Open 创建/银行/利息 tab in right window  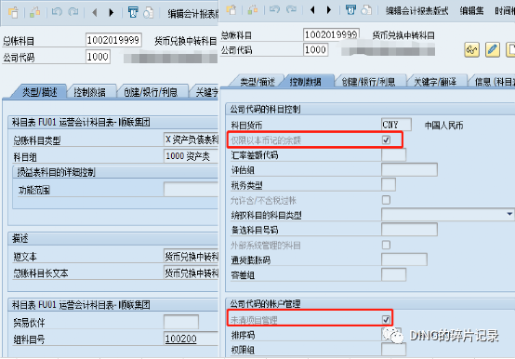click(x=368, y=82)
